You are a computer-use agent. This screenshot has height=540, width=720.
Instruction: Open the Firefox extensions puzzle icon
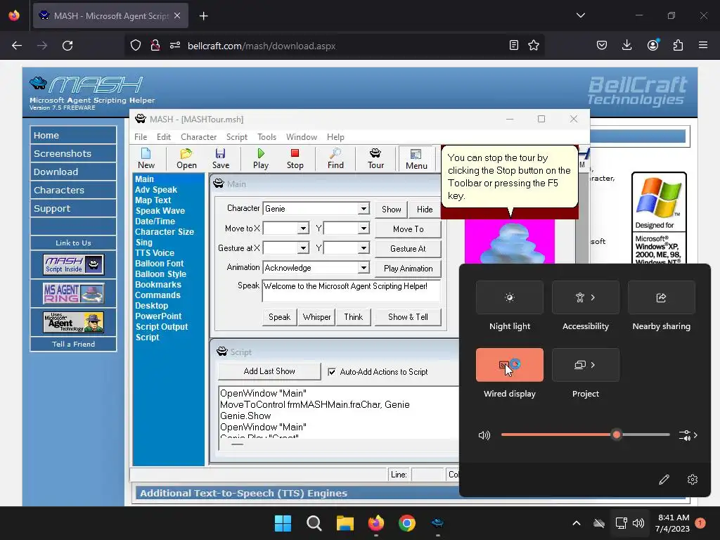pyautogui.click(x=678, y=45)
